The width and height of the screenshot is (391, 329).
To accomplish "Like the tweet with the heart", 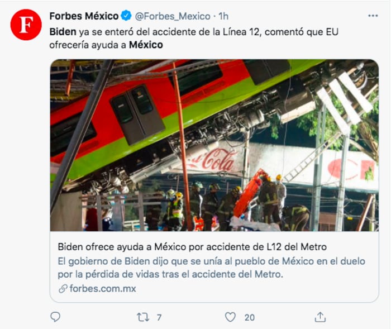I will (x=230, y=317).
